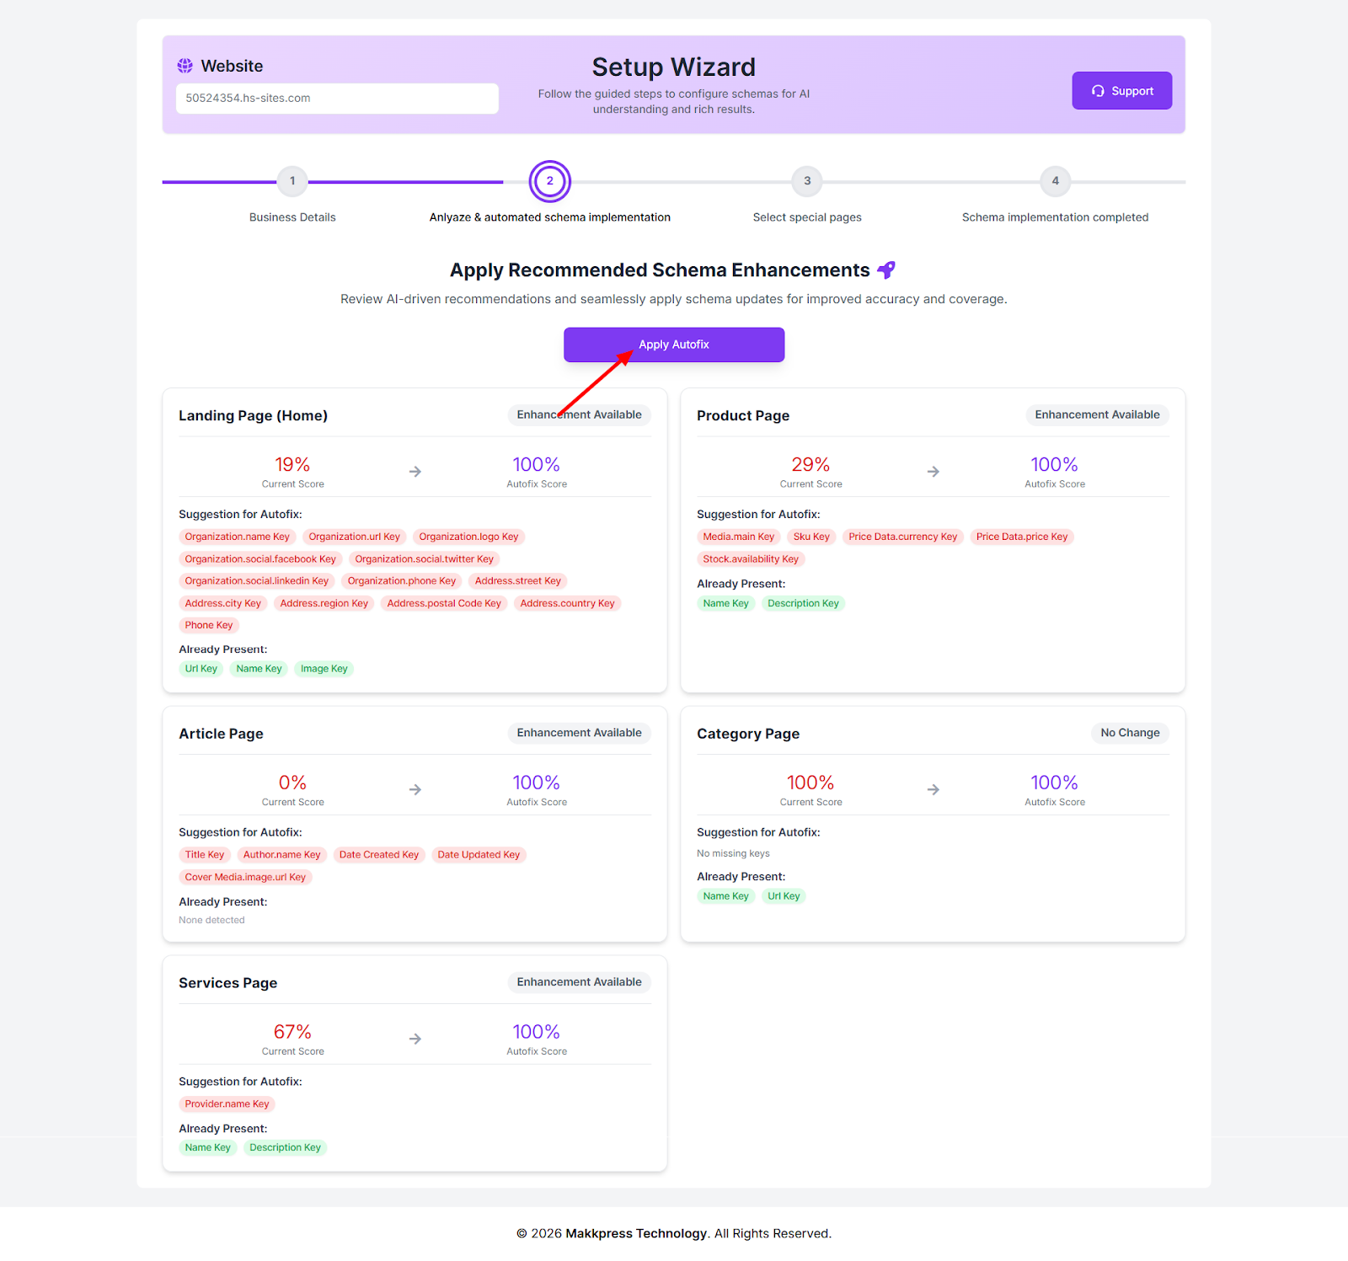Open step 4 Schema implementation completed
The width and height of the screenshot is (1348, 1261).
1055,181
